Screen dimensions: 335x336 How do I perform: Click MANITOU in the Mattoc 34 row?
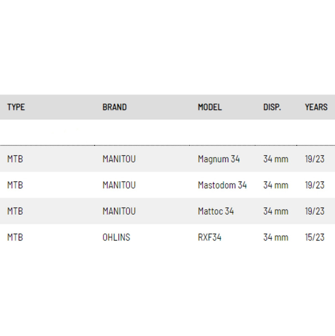[x=119, y=211]
